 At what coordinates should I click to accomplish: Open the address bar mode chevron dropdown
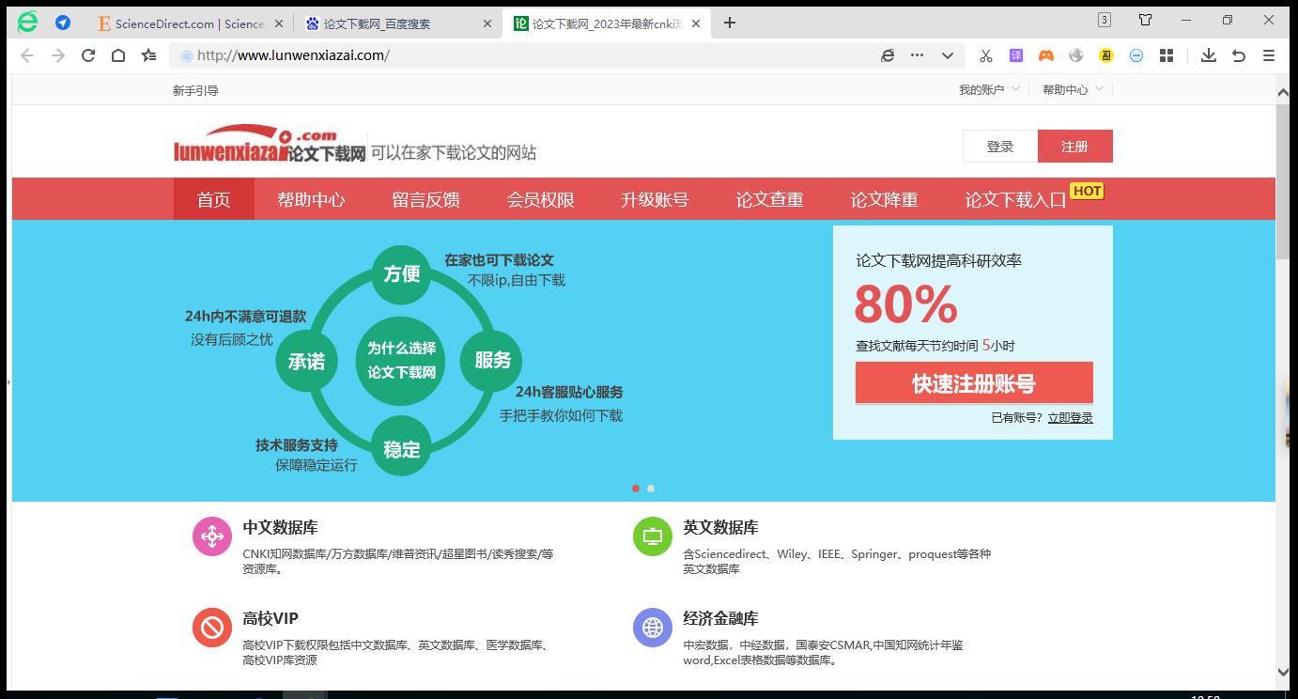click(948, 55)
